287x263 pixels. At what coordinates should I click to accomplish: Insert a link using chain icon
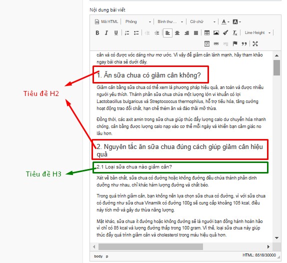point(216,43)
